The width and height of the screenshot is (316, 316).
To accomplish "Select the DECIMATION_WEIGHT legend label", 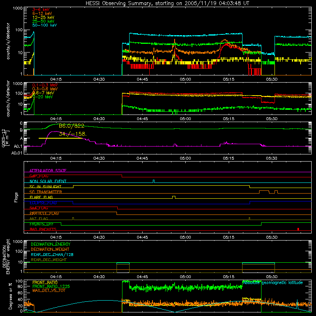I will coord(50,250).
